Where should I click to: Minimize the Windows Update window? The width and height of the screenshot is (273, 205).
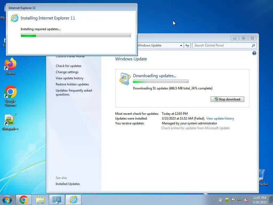coord(235,38)
